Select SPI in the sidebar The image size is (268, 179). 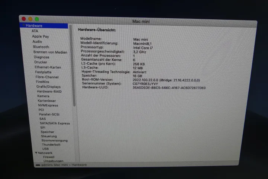click(x=43, y=127)
